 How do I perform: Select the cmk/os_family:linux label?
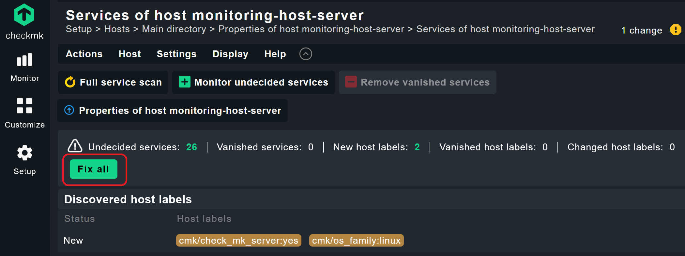tap(356, 240)
